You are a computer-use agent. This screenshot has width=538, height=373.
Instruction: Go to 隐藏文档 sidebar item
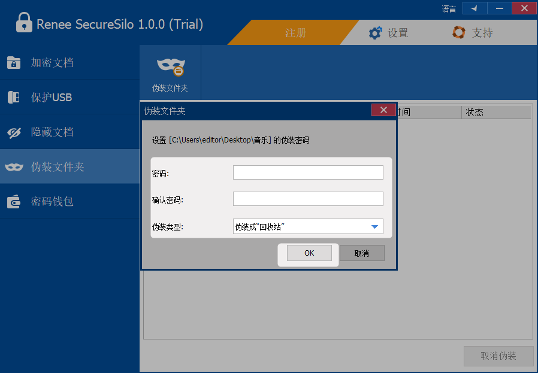(x=69, y=132)
